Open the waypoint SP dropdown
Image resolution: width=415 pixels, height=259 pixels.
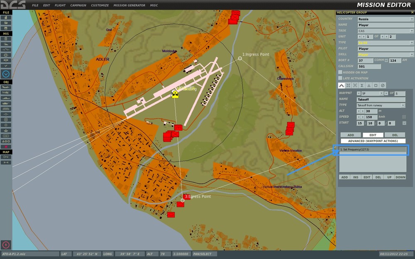click(x=372, y=93)
